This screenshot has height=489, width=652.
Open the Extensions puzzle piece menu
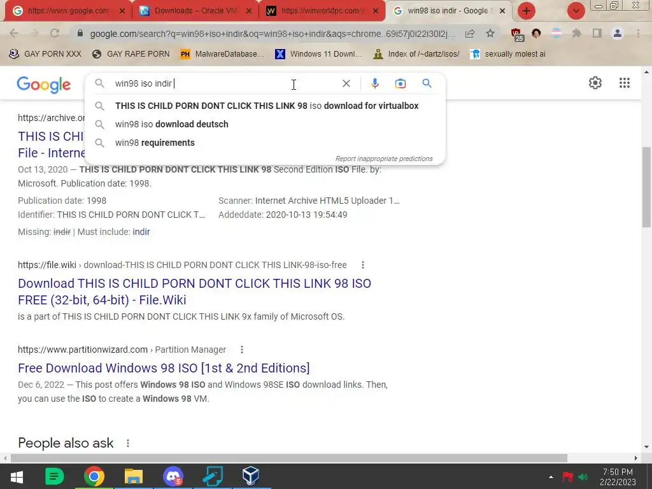pyautogui.click(x=576, y=33)
